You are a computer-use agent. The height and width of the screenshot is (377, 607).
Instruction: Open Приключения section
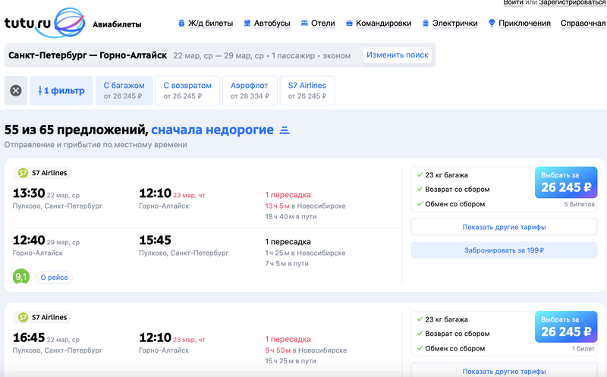pyautogui.click(x=524, y=24)
